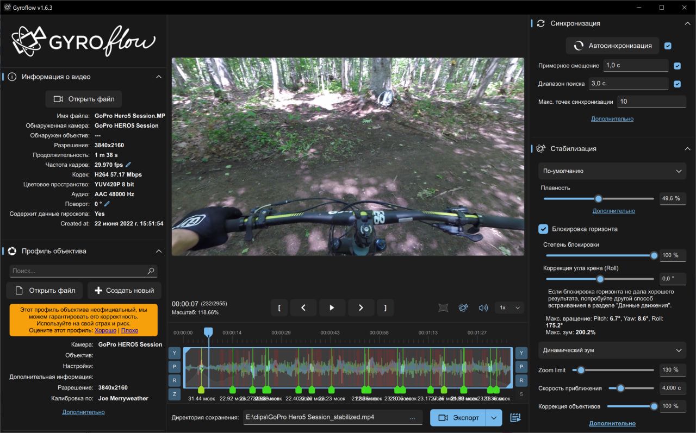The image size is (696, 433).
Task: Click the Экспорт button
Action: coord(458,417)
